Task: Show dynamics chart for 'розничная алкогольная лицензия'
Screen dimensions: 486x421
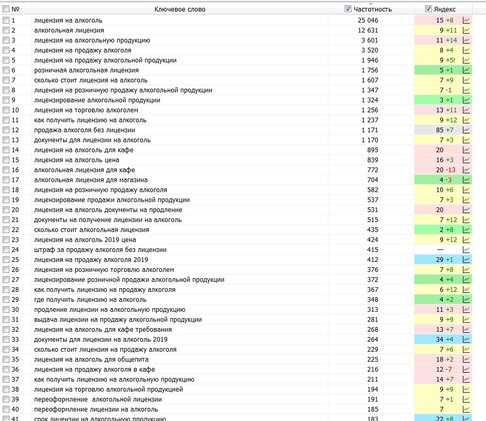Action: point(466,70)
